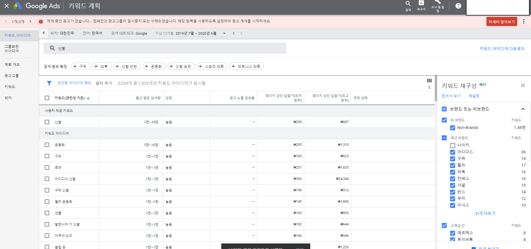The image size is (531, 249).
Task: Add 피트니스 의류 to broaden the search
Action: click(247, 66)
